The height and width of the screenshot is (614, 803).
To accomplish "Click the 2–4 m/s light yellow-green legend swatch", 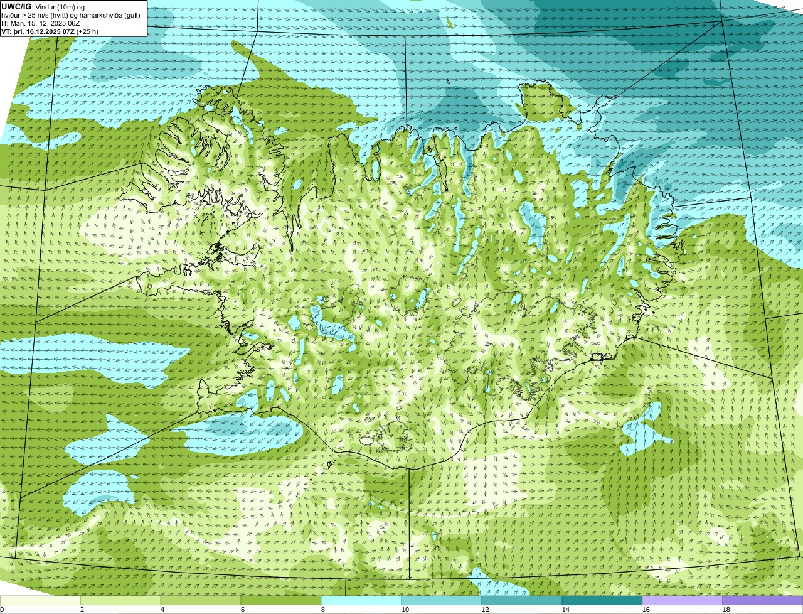I will [120, 601].
